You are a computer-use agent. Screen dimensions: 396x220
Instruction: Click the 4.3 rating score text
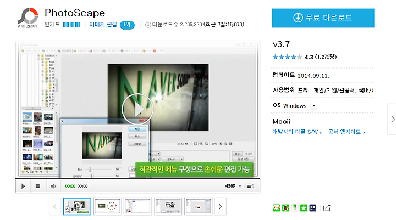click(309, 57)
